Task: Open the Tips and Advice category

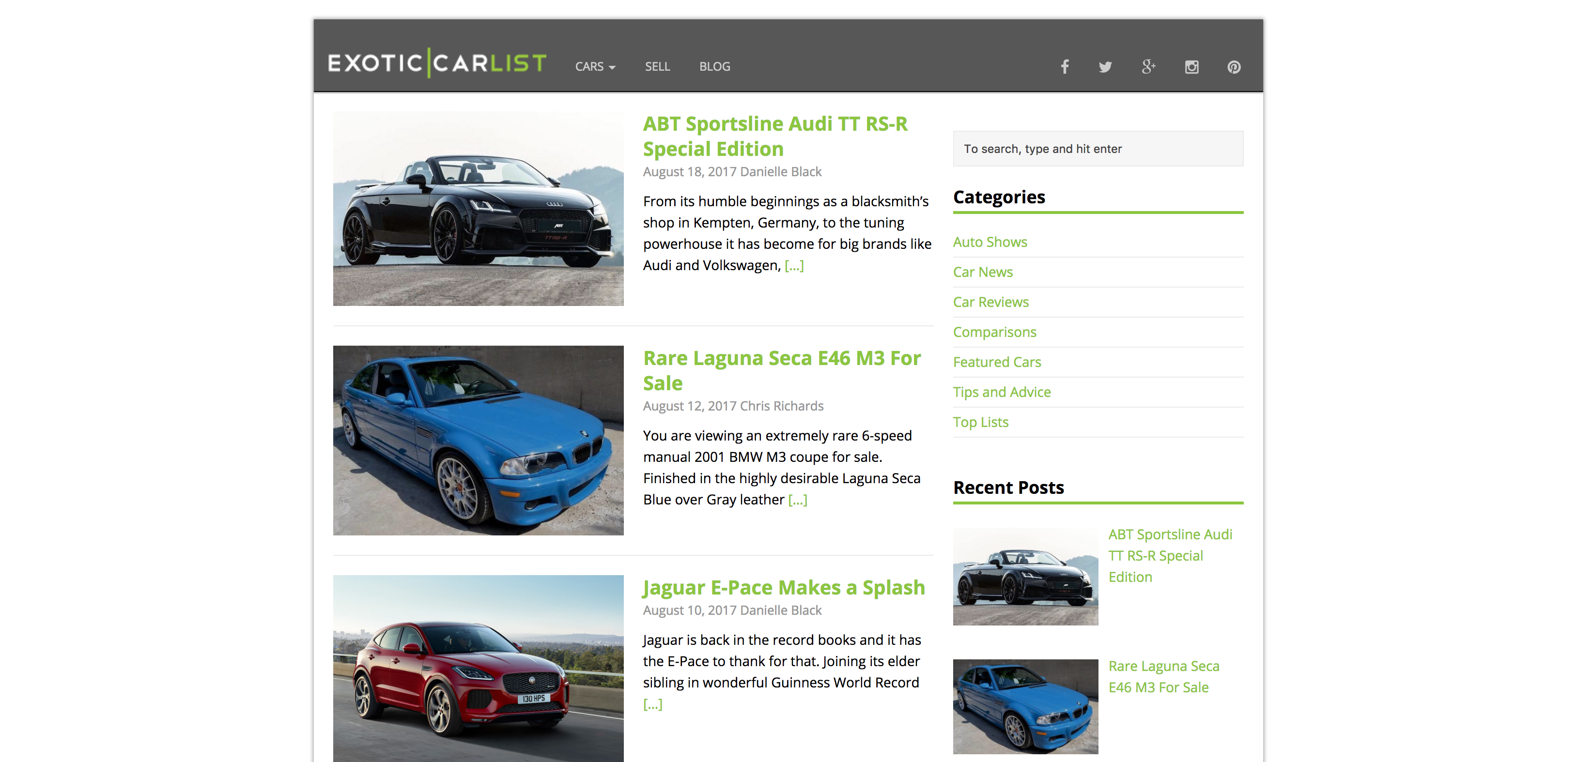Action: click(x=1002, y=392)
